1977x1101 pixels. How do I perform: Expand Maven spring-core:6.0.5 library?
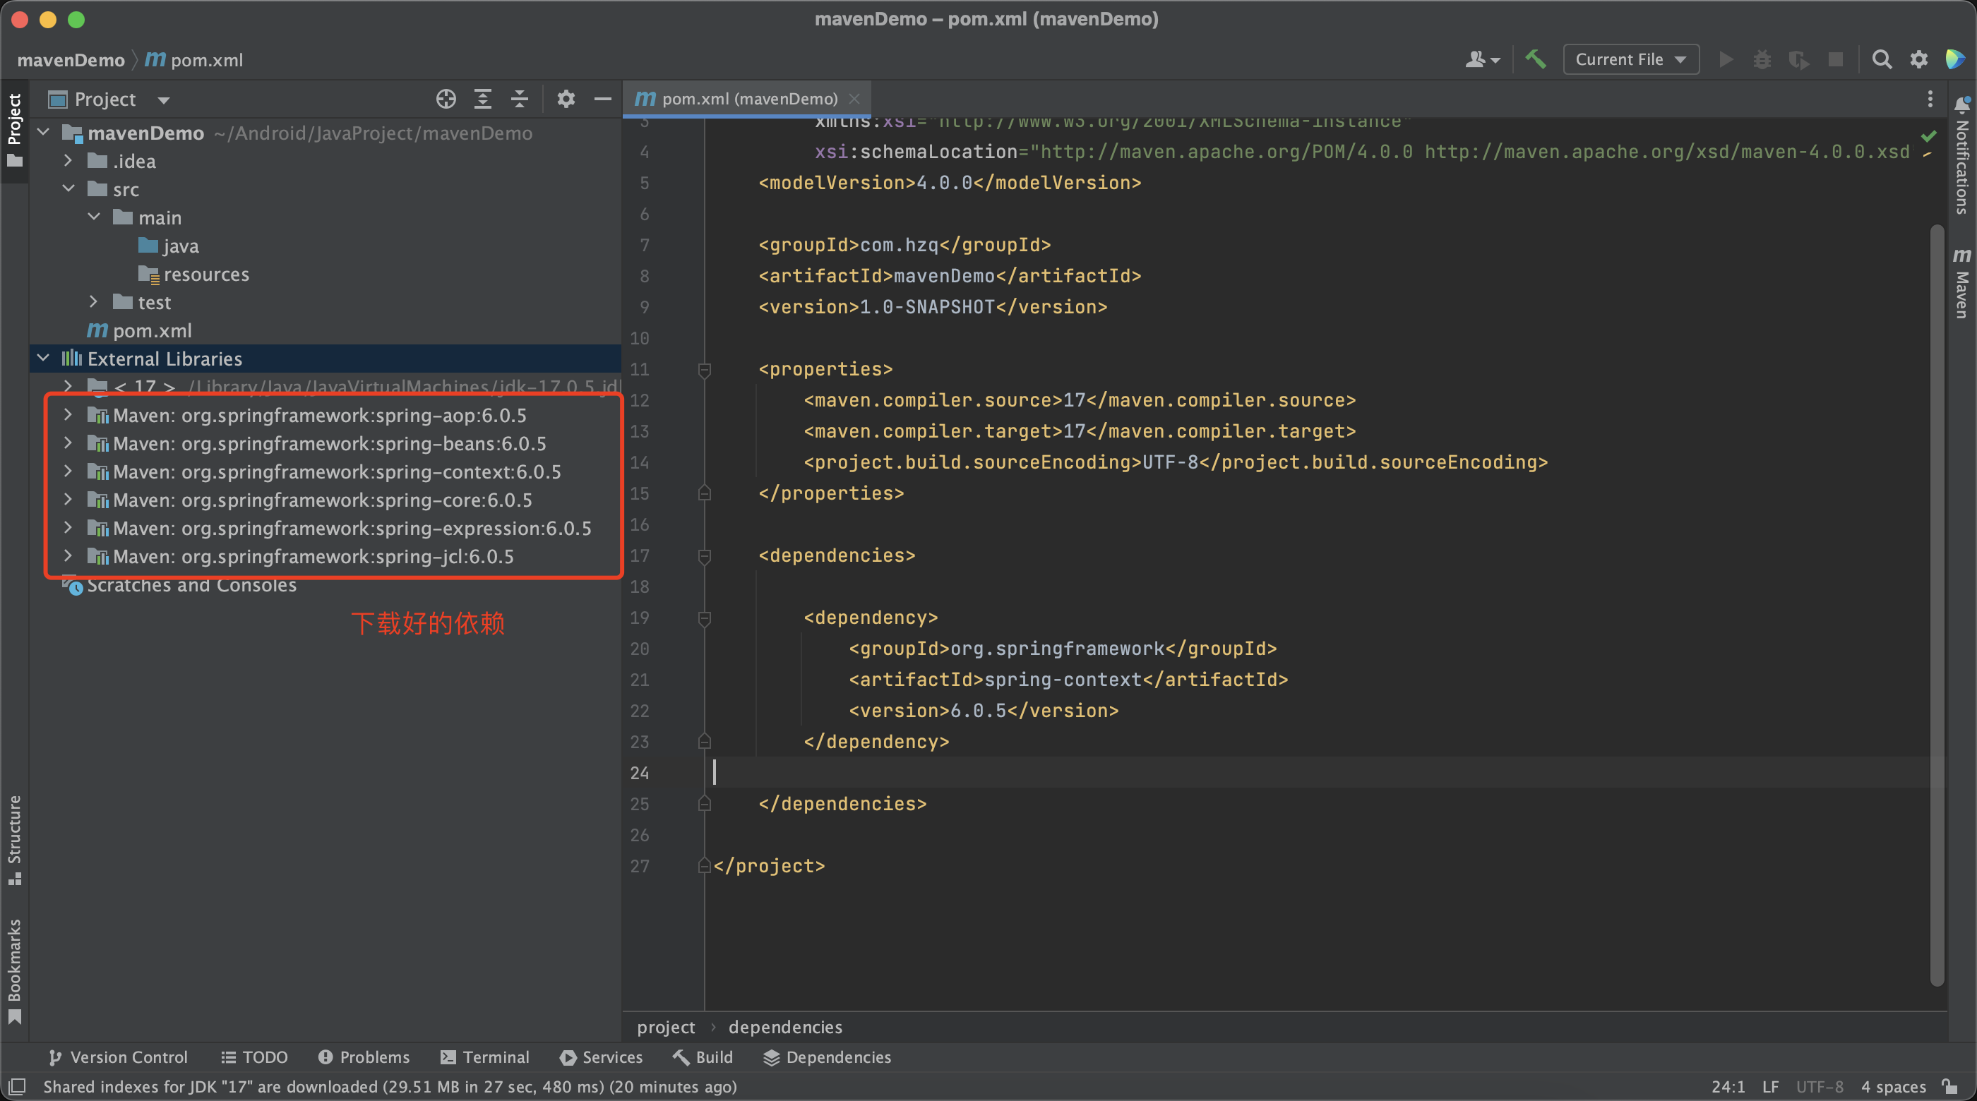tap(68, 500)
